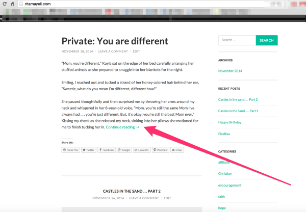306x212 pixels.
Task: Click the browser reload icon
Action: pos(5,4)
